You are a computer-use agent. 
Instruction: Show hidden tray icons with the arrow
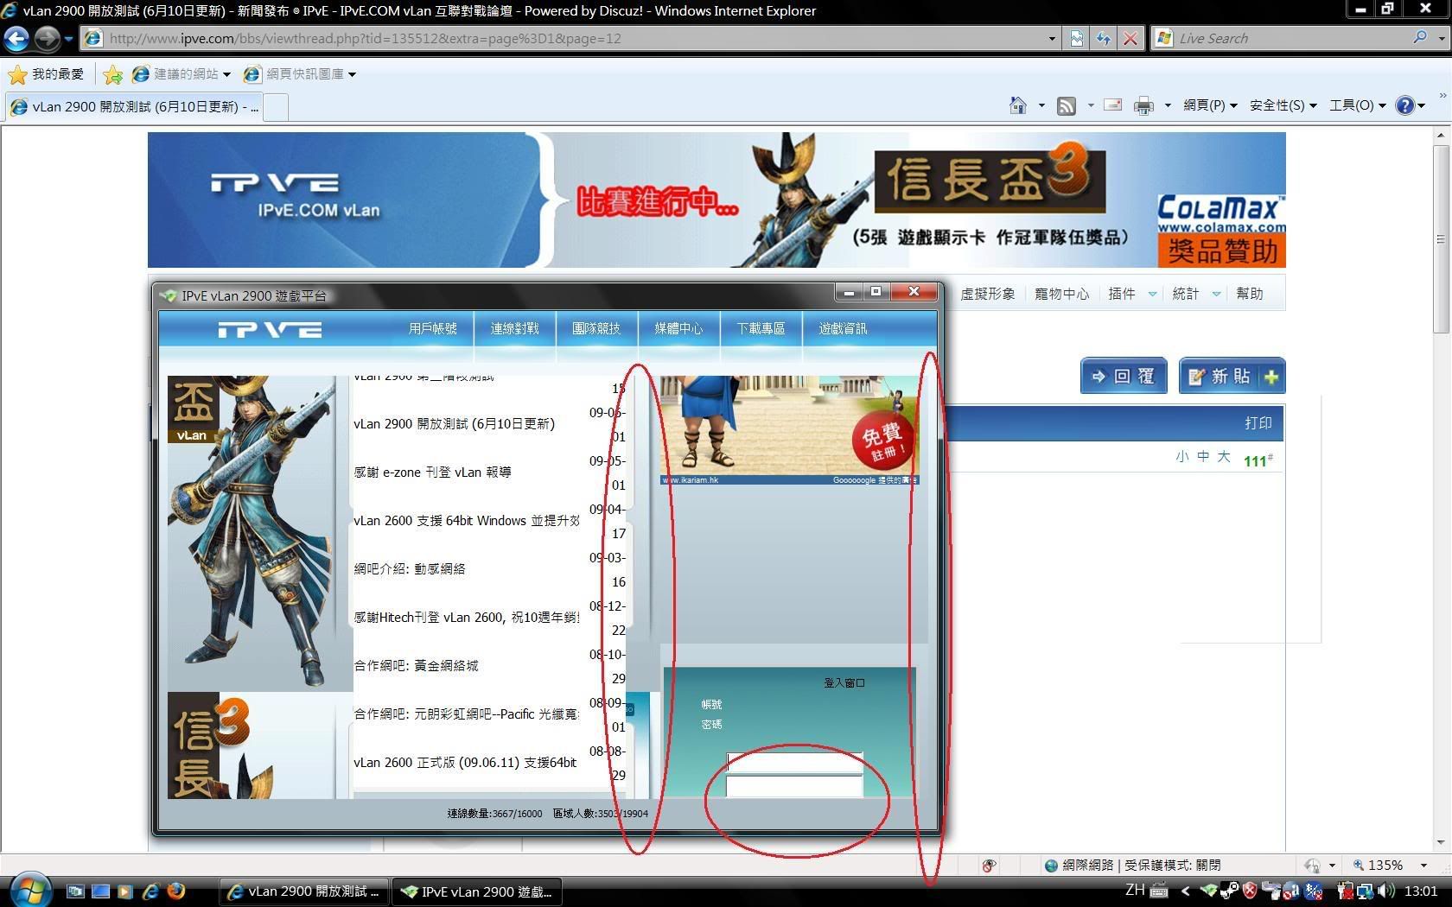pos(1185,891)
